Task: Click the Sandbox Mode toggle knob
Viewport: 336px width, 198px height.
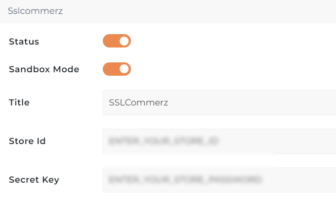Action: pos(124,69)
